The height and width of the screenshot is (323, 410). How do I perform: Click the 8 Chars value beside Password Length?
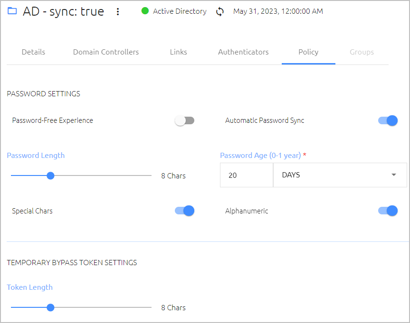[173, 176]
